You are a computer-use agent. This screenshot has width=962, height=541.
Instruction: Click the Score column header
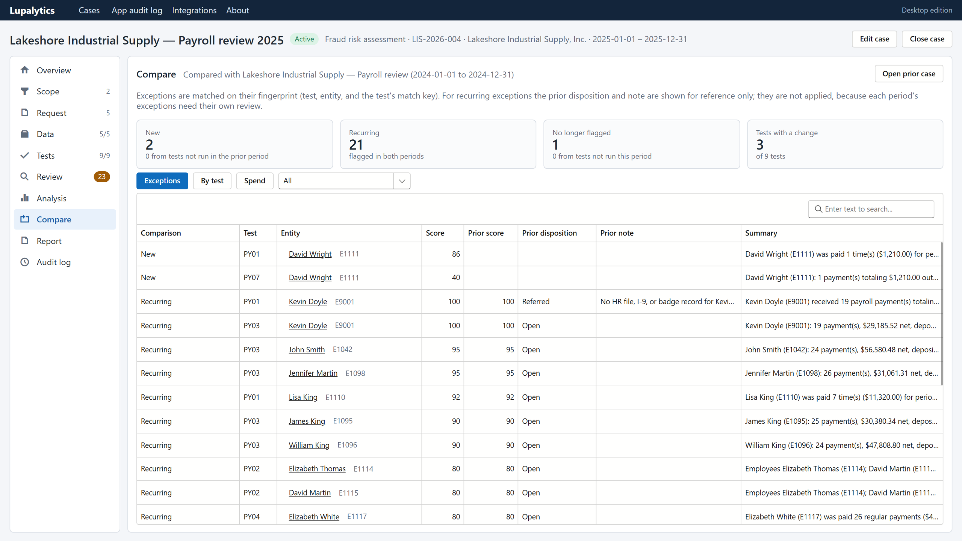(x=442, y=233)
